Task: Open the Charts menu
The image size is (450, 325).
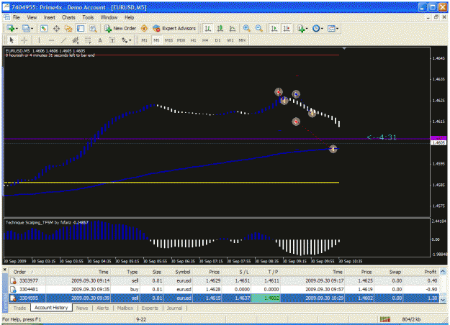Action: 68,17
